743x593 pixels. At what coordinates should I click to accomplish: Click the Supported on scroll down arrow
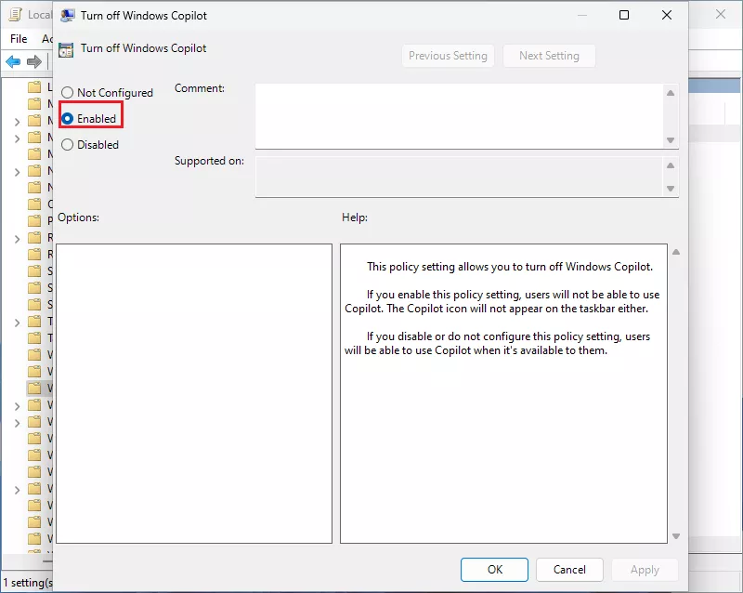pos(671,189)
